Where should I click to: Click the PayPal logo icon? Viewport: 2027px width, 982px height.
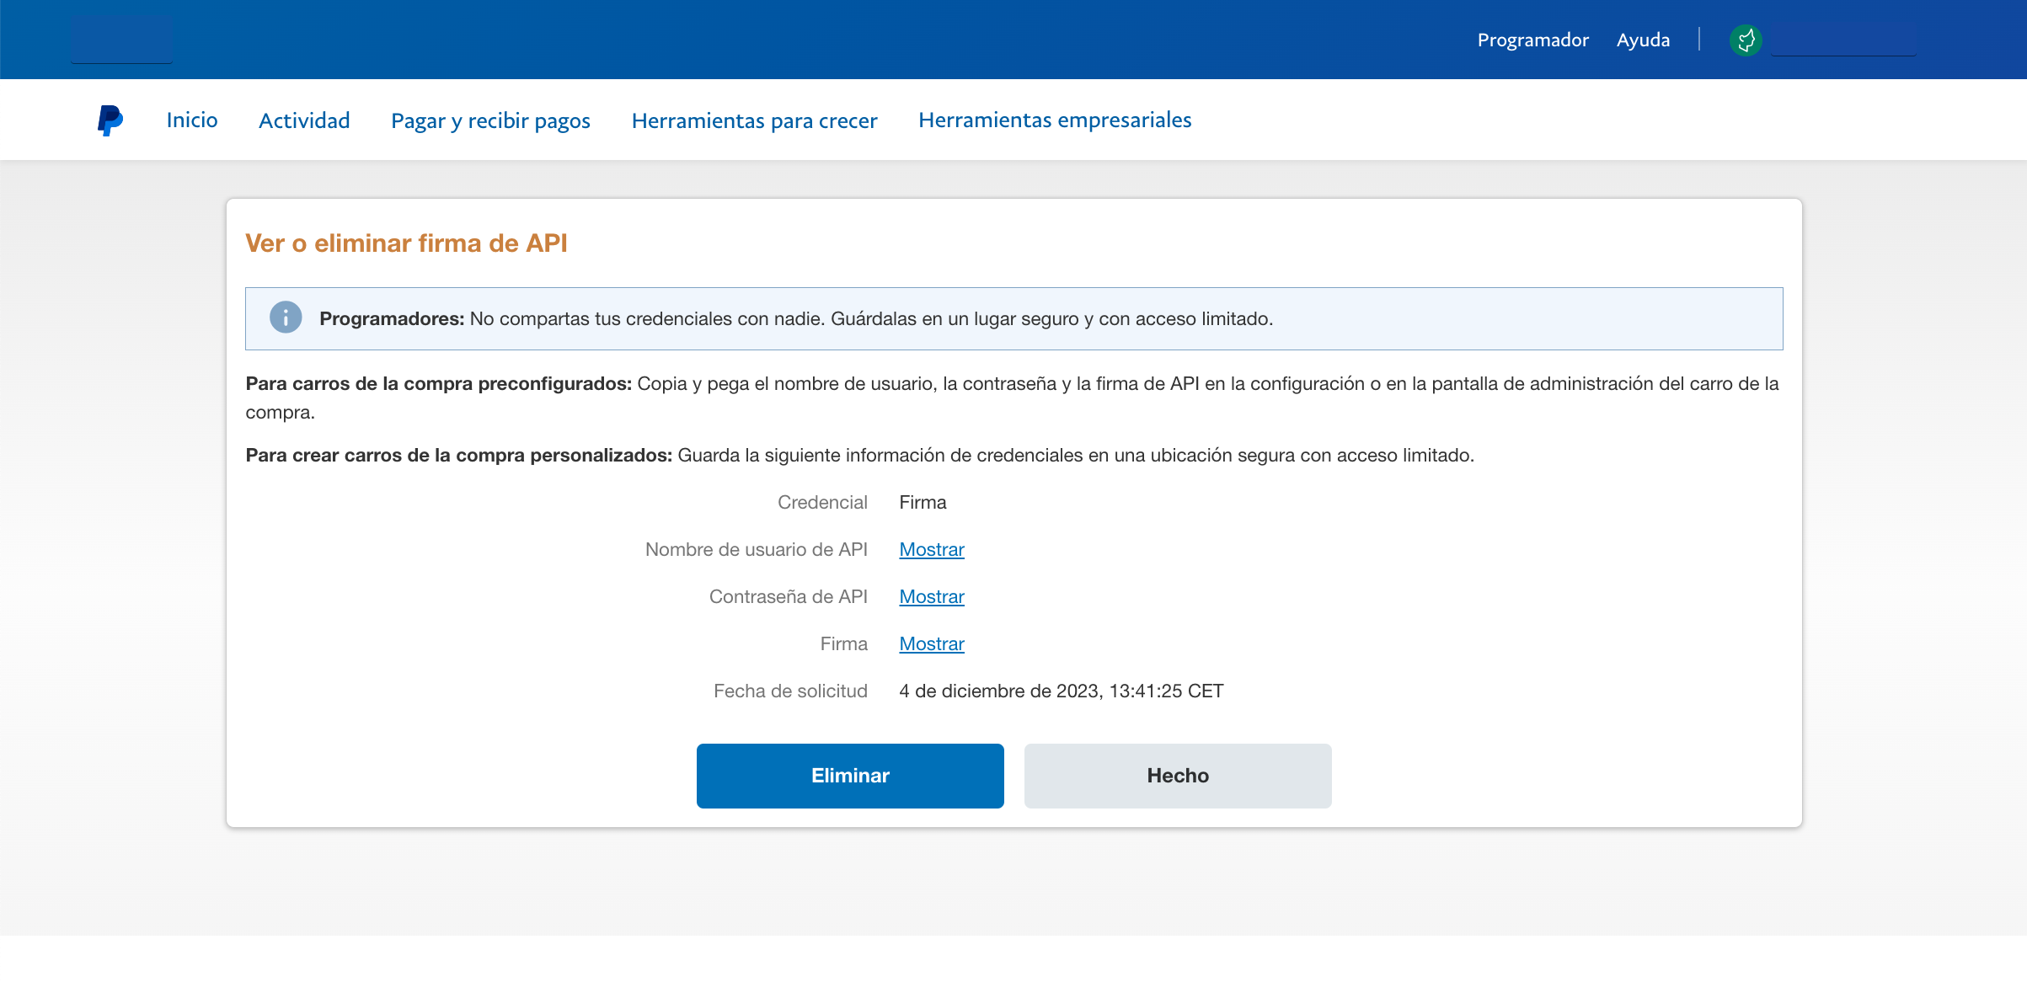point(110,120)
